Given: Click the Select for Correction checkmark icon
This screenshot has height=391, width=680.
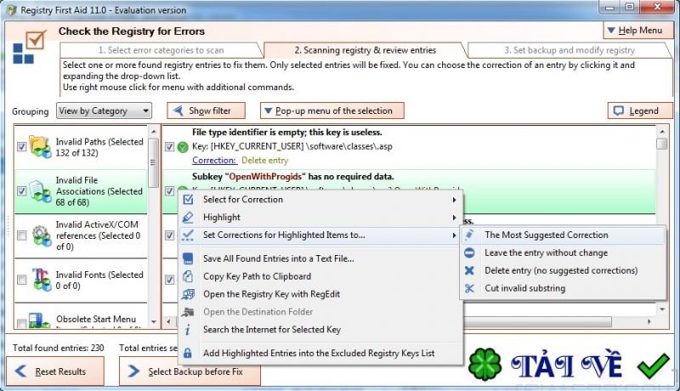Looking at the screenshot, I should click(188, 200).
